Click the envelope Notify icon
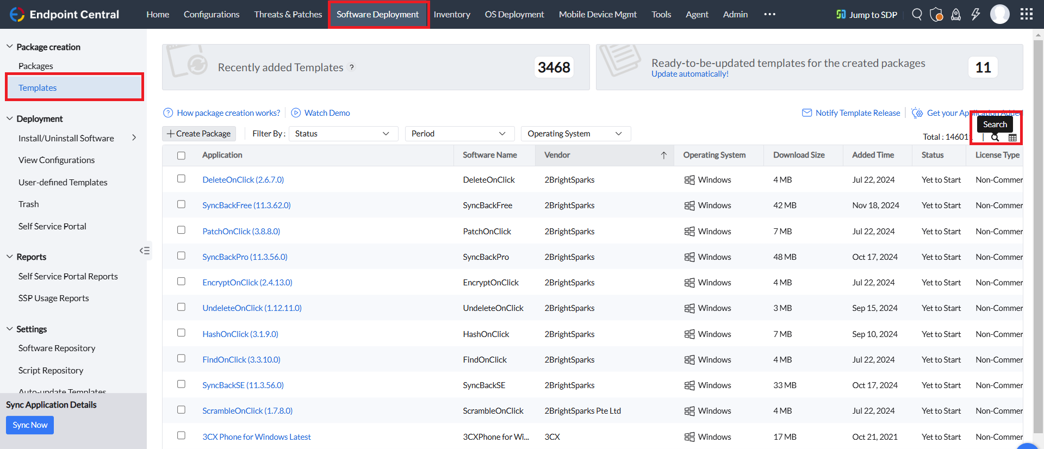Image resolution: width=1044 pixels, height=449 pixels. click(x=807, y=113)
